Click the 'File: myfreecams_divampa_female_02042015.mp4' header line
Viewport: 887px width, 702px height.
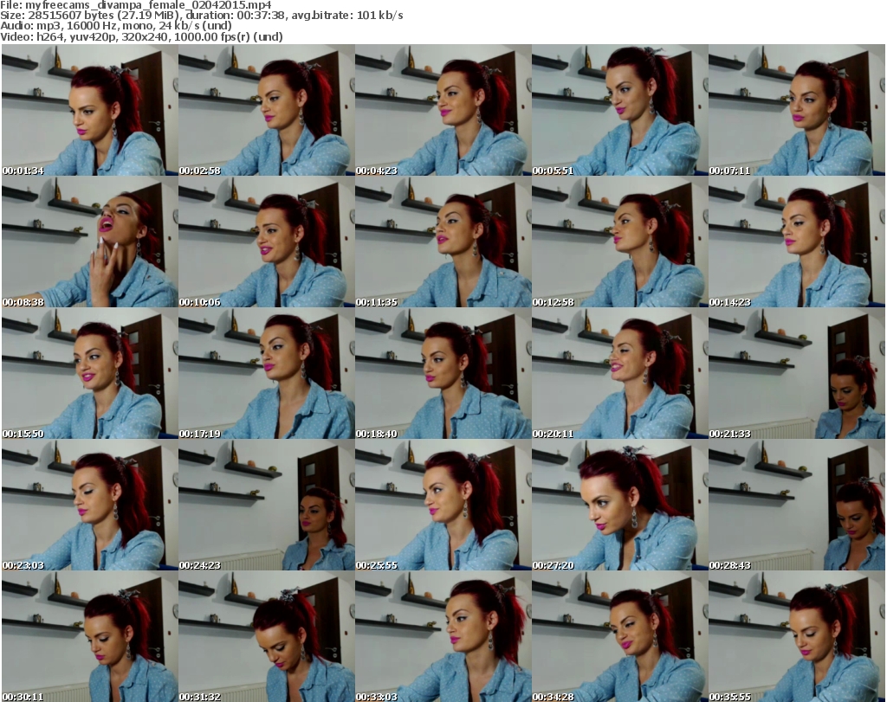(136, 5)
